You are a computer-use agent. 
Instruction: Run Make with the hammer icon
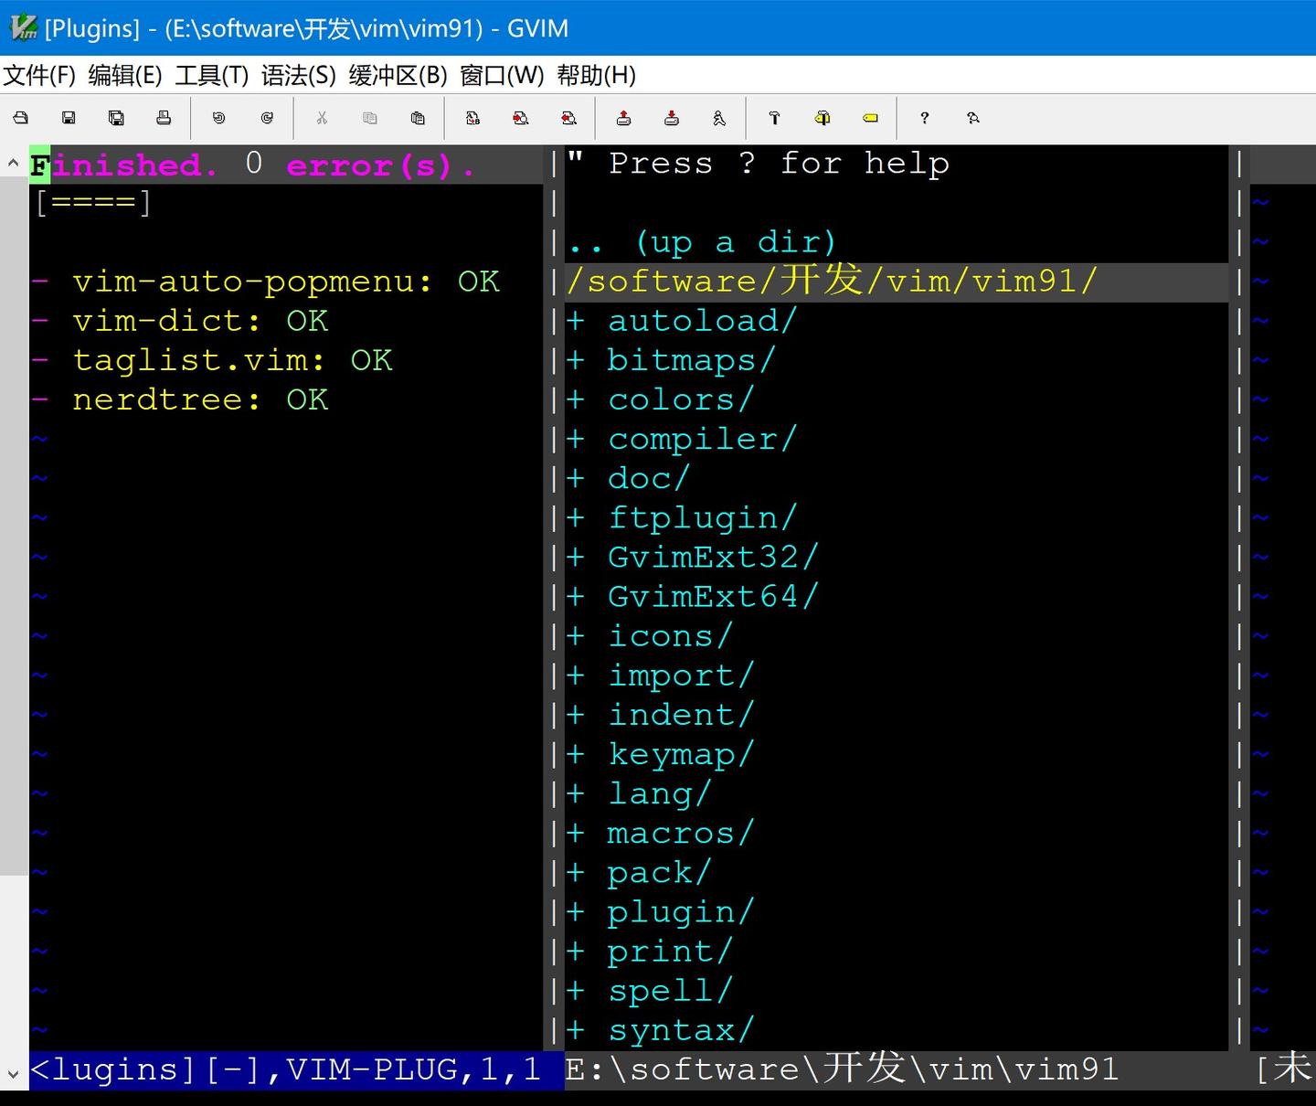tap(773, 118)
